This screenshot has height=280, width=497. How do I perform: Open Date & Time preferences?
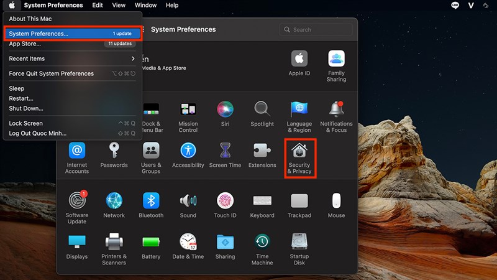point(188,246)
